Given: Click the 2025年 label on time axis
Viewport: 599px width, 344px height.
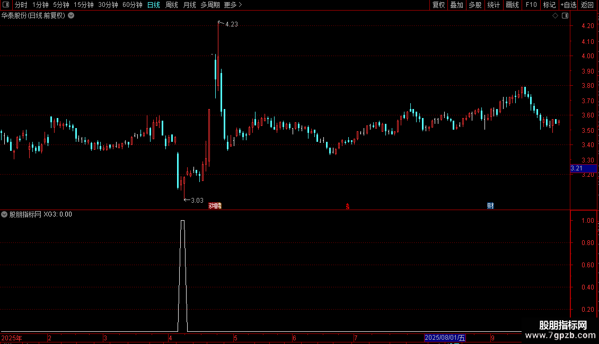Looking at the screenshot, I should 12,338.
